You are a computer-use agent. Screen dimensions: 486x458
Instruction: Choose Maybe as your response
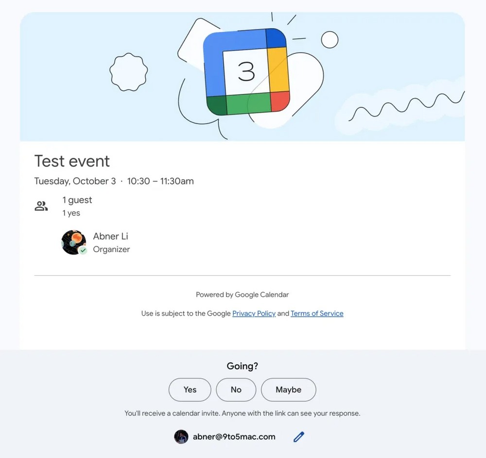289,390
